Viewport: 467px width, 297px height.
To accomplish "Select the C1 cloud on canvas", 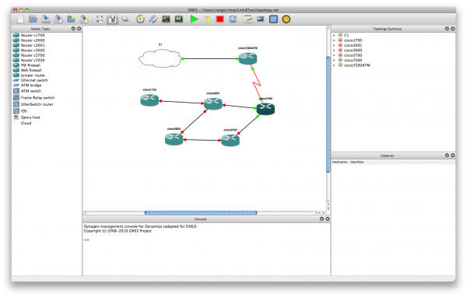I will [160, 58].
